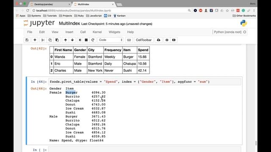
Task: Interrupt the kernel with the stop square icon
Action: (x=86, y=40)
